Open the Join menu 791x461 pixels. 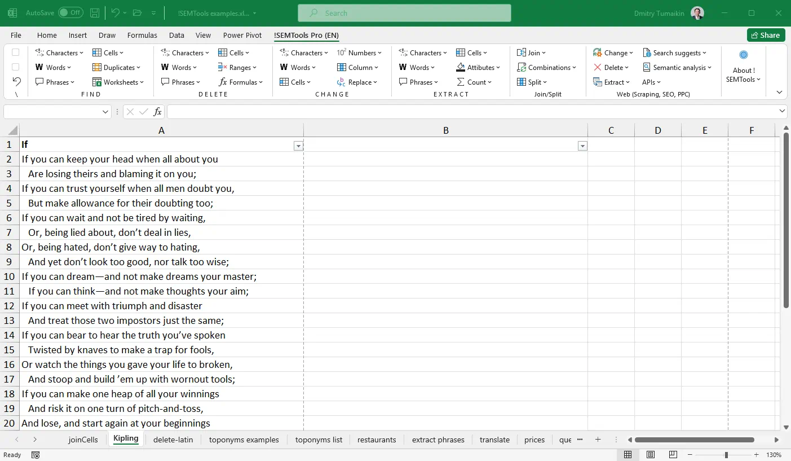pos(532,52)
